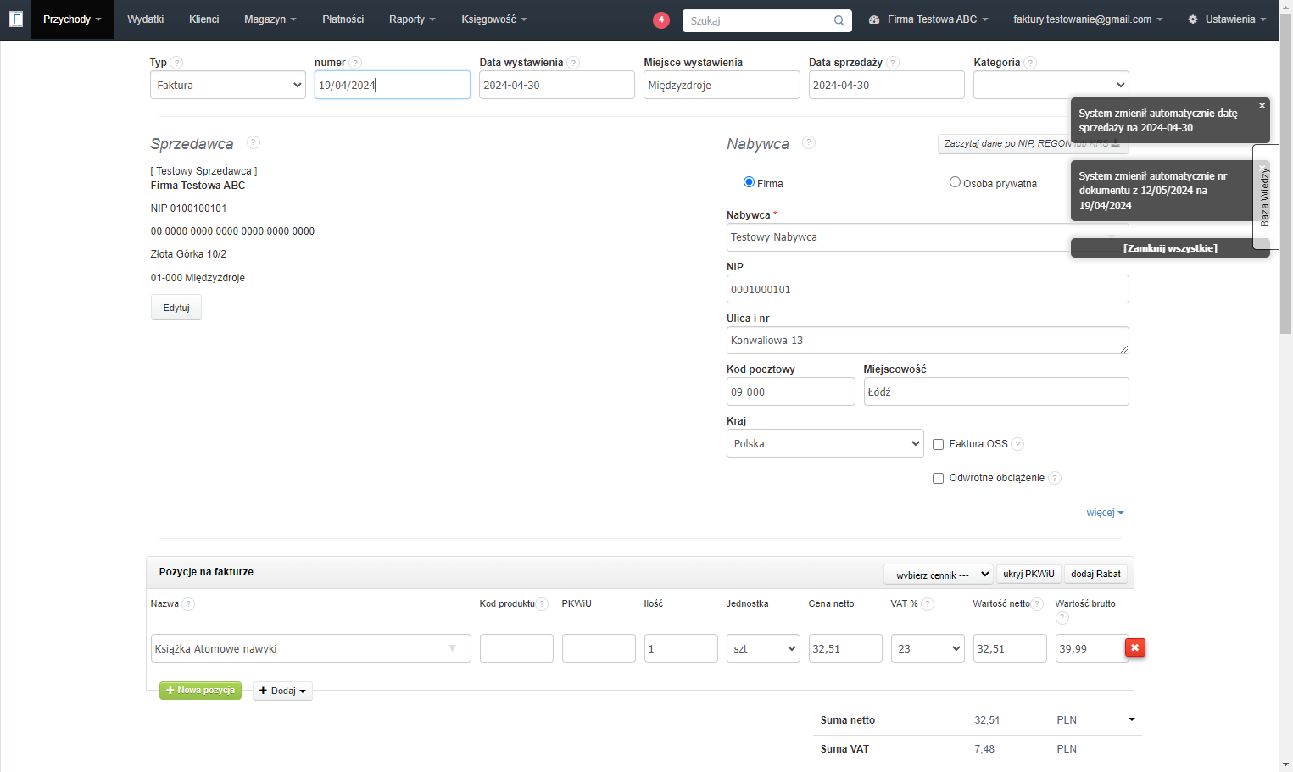Click the Miejsce wystawienia field

(722, 85)
